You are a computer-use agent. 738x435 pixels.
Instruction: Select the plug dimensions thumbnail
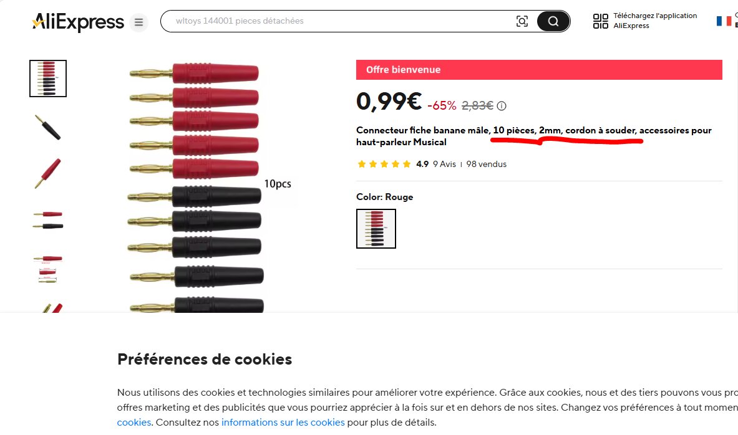point(48,268)
